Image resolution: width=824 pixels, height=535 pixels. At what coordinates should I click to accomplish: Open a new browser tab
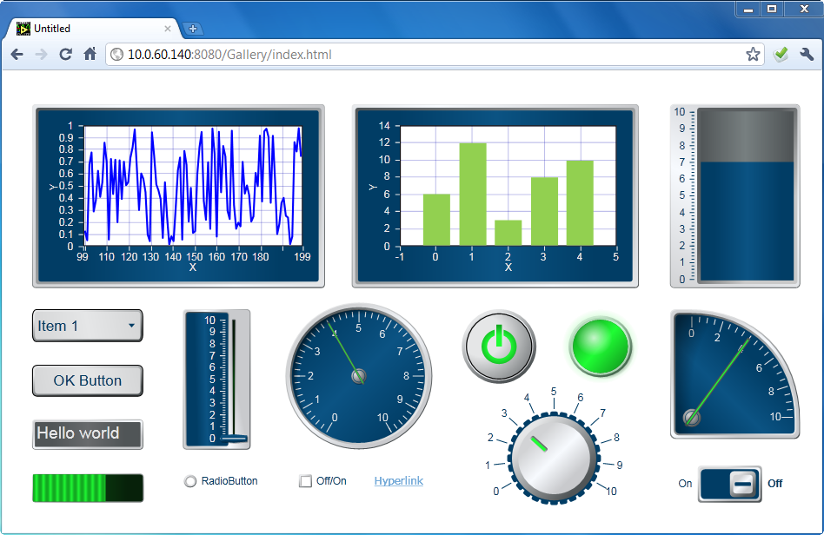[193, 29]
